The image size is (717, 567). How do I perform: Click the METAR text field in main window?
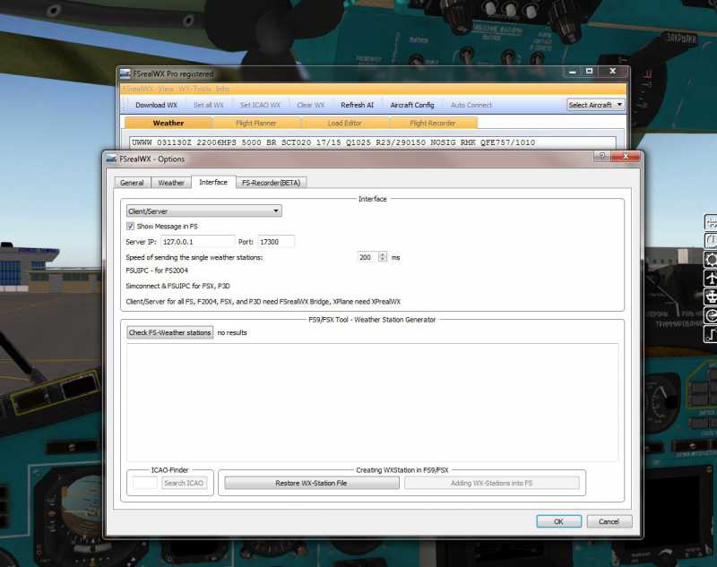[x=373, y=142]
